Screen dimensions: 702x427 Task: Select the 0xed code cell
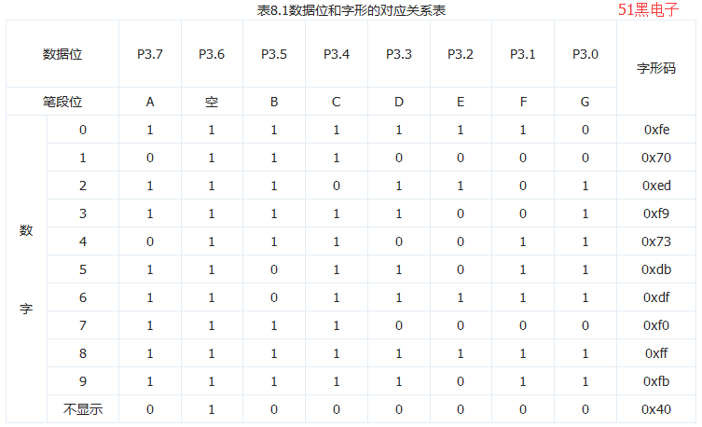656,186
